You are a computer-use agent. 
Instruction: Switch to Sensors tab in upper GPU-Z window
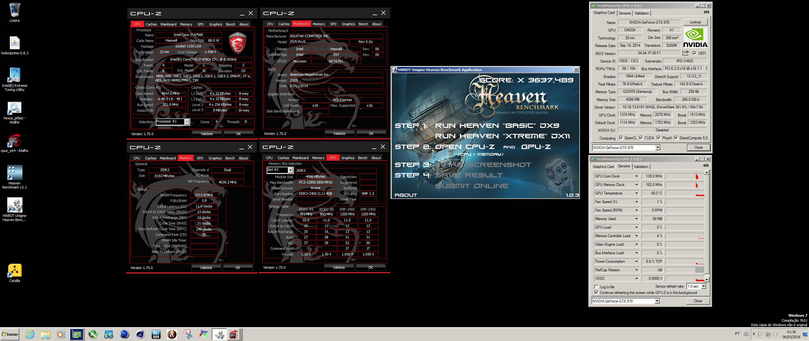tap(624, 13)
